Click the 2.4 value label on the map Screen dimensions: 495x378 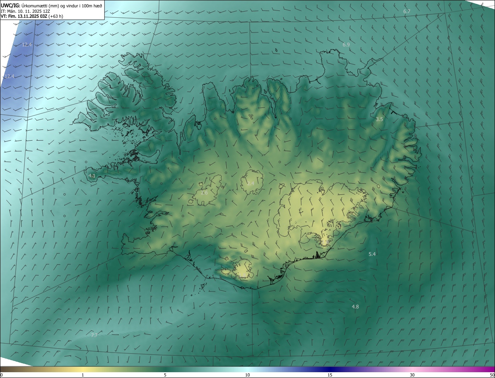251,183
